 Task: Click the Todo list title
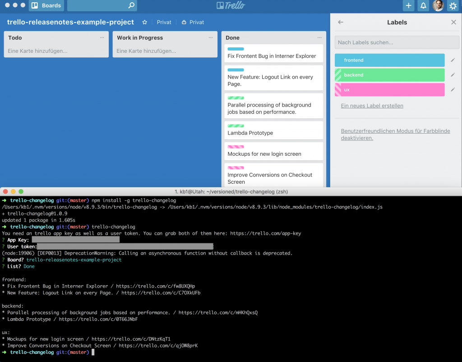15,38
